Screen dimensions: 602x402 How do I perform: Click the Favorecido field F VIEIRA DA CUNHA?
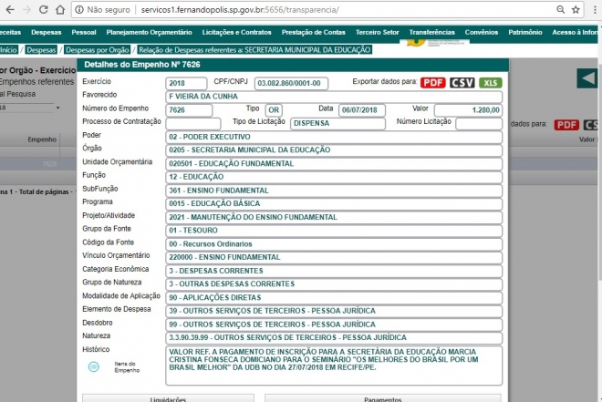click(x=334, y=96)
